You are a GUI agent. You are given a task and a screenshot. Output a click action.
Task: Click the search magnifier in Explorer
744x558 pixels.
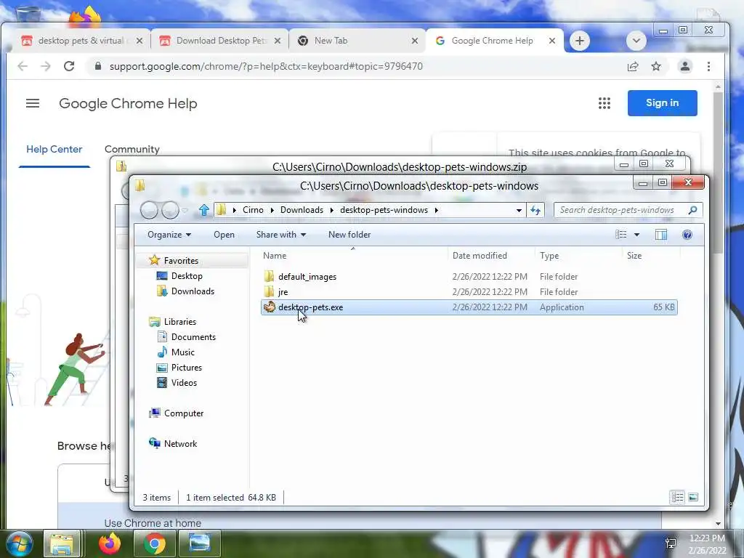tap(692, 210)
